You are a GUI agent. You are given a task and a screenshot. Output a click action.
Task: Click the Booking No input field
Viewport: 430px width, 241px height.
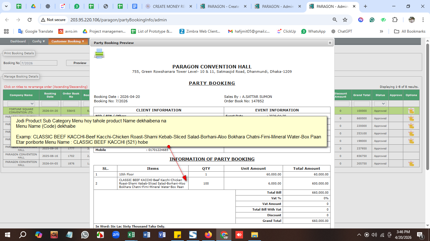click(x=39, y=63)
